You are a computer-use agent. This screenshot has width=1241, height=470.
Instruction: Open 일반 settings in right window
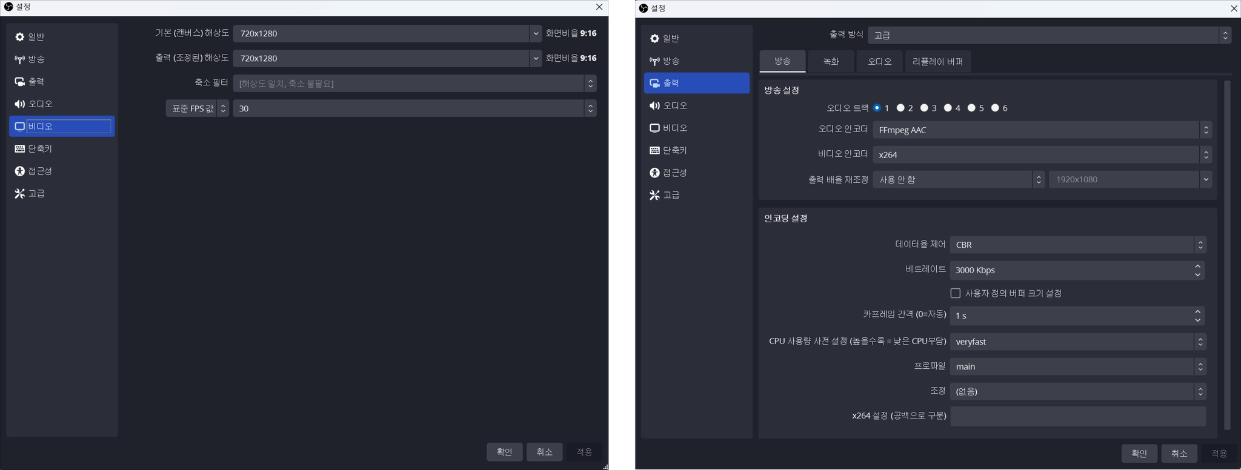[696, 39]
